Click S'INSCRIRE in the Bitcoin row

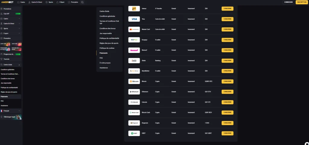[228, 81]
